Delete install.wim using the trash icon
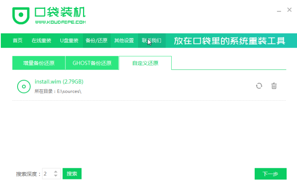This screenshot has height=183, width=297. (274, 86)
